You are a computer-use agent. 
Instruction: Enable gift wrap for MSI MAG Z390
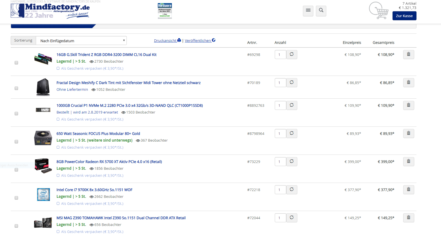(58, 232)
